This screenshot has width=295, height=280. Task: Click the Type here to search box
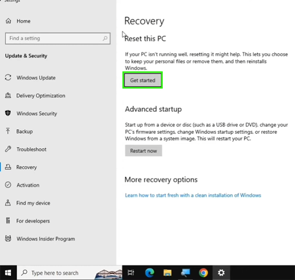(x=70, y=273)
